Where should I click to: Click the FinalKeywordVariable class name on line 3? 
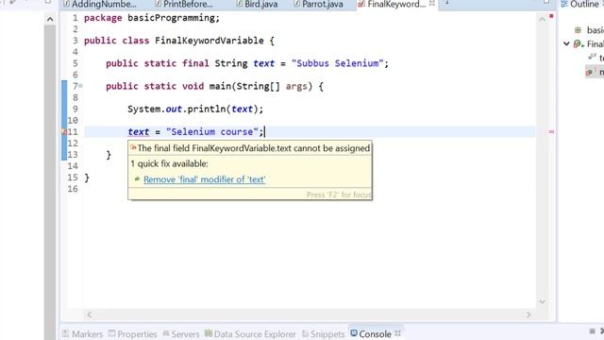[x=210, y=41]
